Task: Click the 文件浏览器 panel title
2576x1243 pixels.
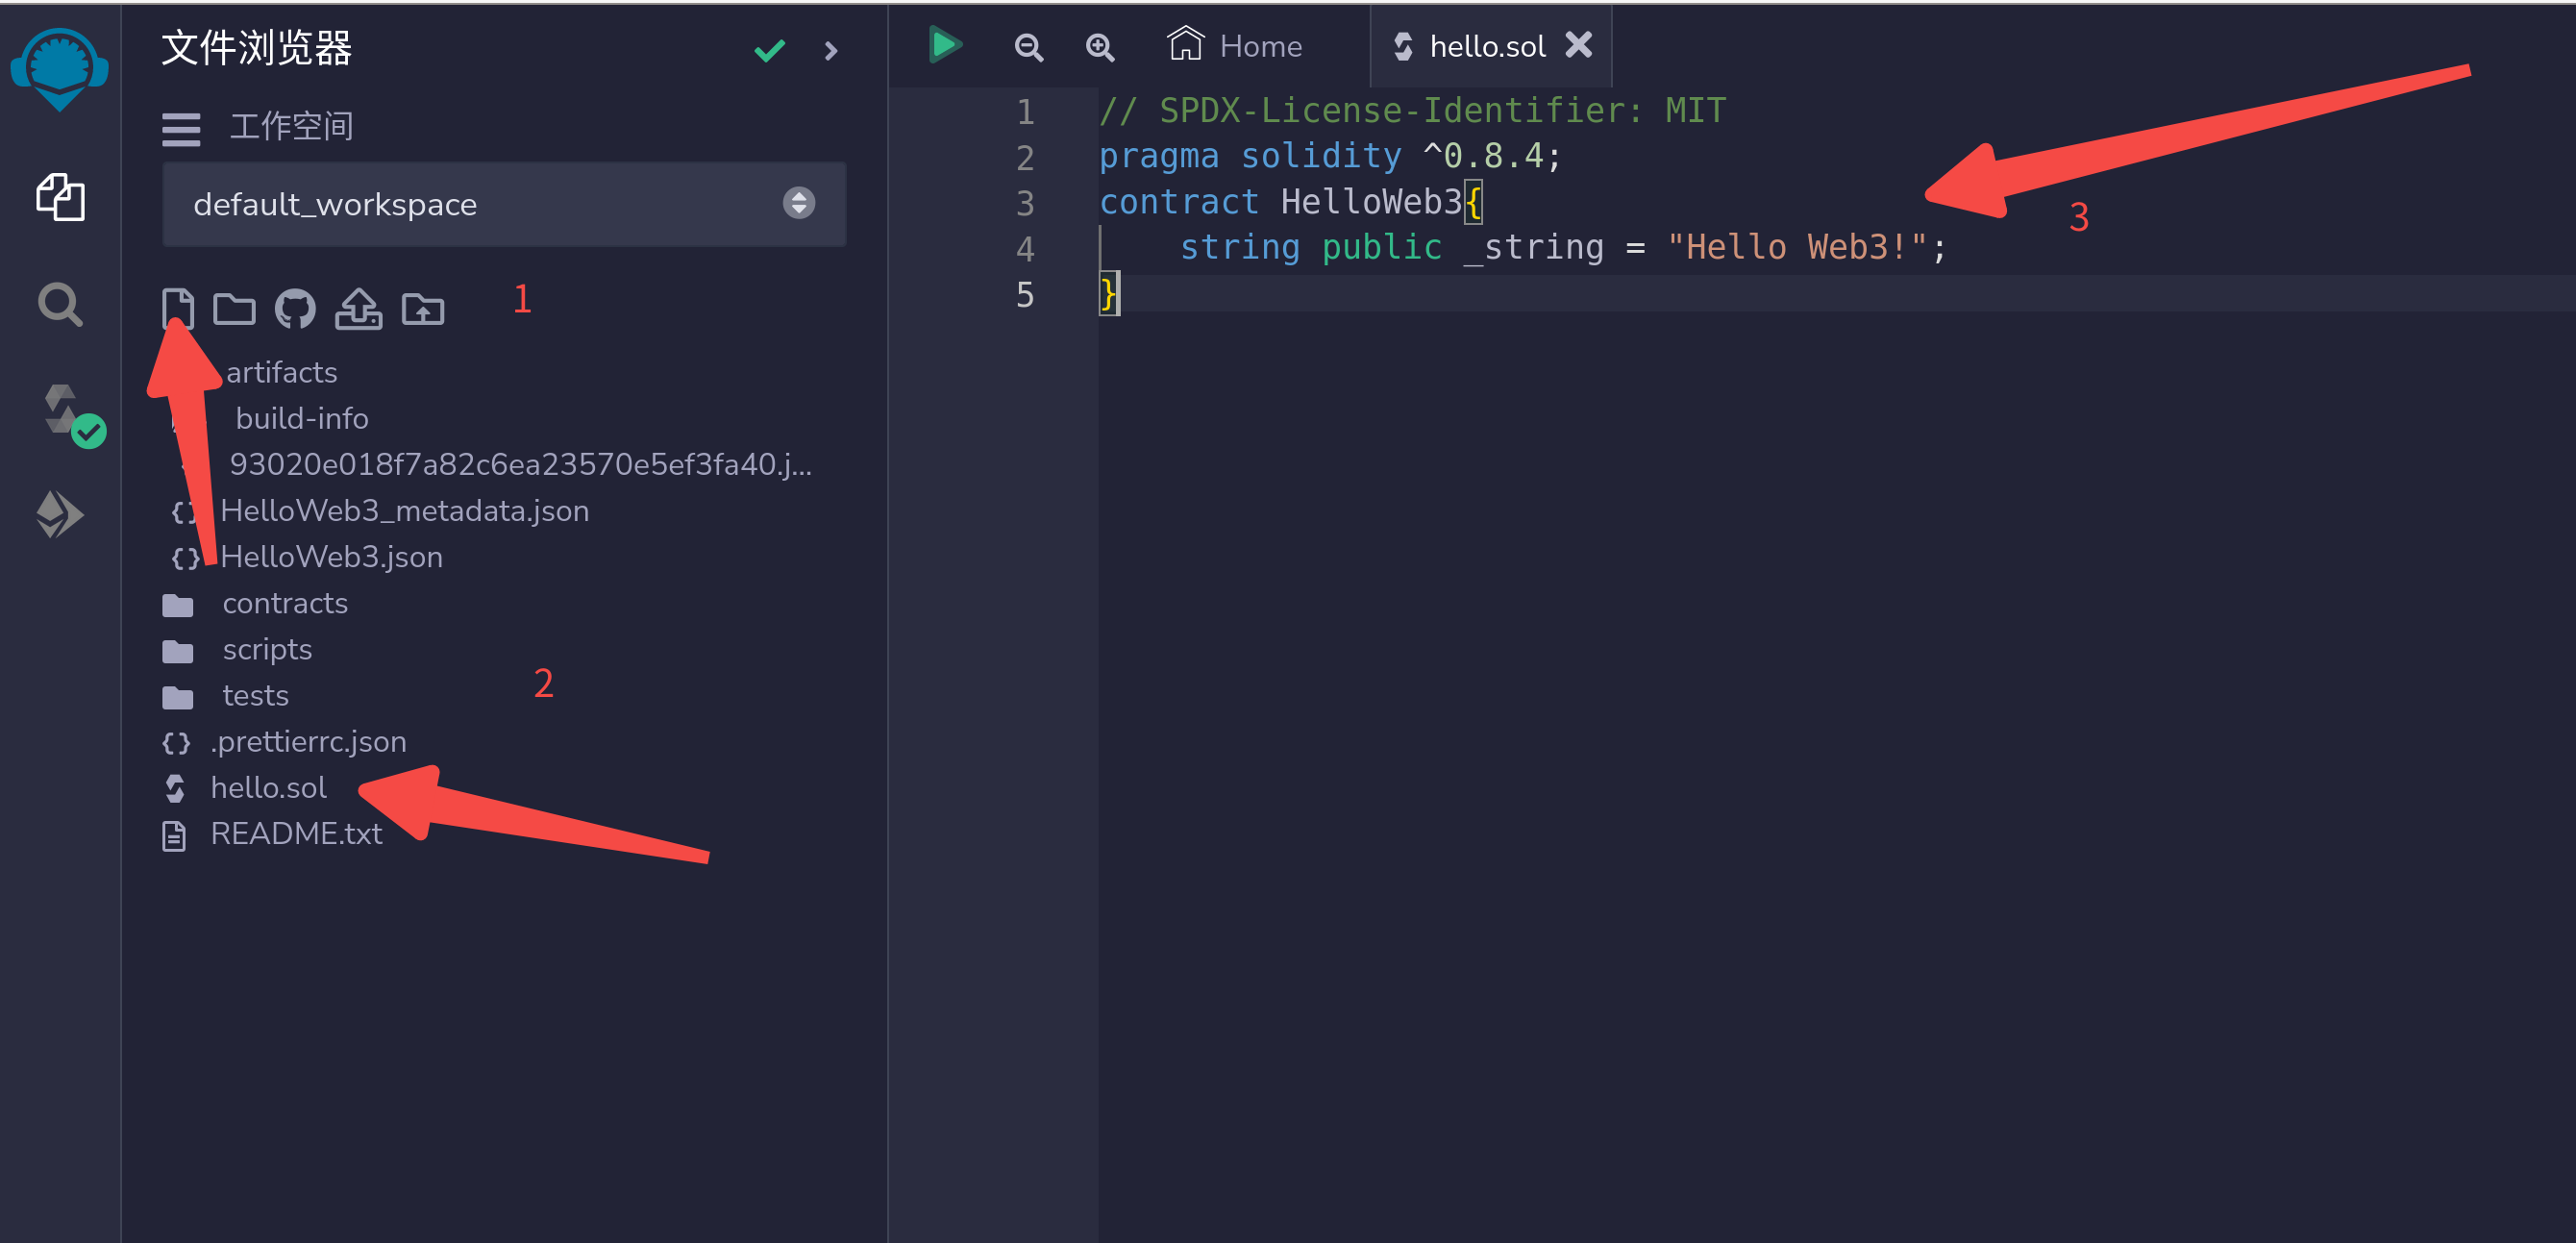Action: click(x=256, y=48)
